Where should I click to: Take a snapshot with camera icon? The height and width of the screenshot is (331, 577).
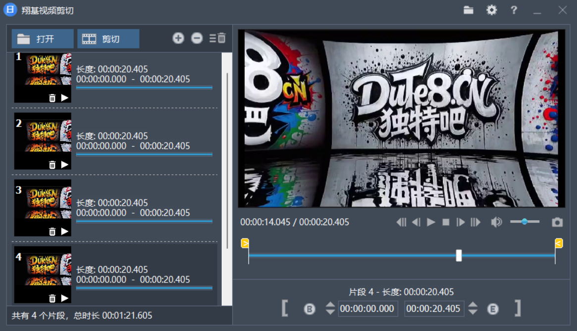557,222
